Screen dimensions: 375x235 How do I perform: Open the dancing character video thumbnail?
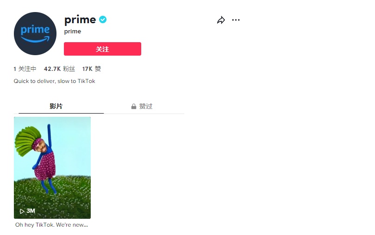[52, 168]
